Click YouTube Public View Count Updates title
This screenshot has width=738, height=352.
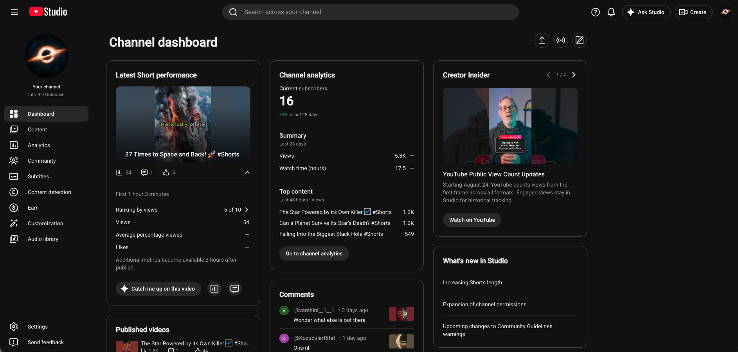pyautogui.click(x=494, y=174)
